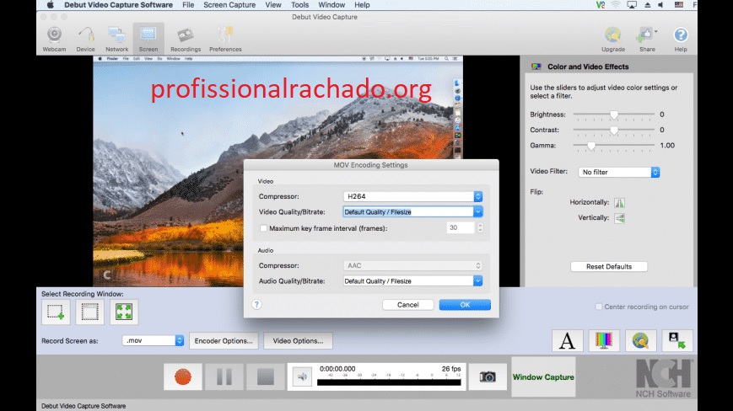
Task: Click the Contrast slider handle
Action: tap(614, 131)
